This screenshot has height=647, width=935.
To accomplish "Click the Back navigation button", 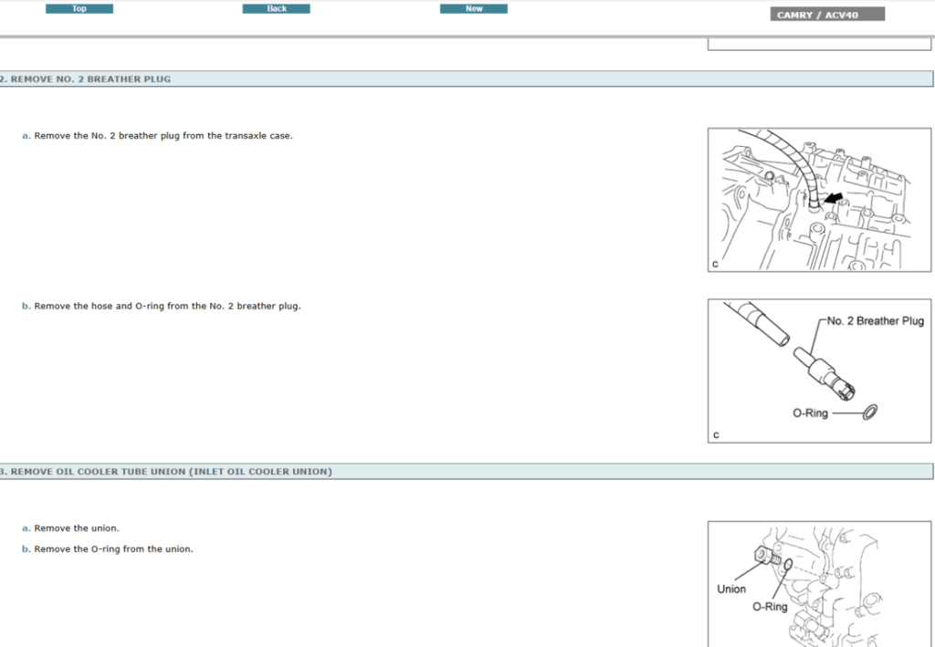I will pyautogui.click(x=276, y=8).
